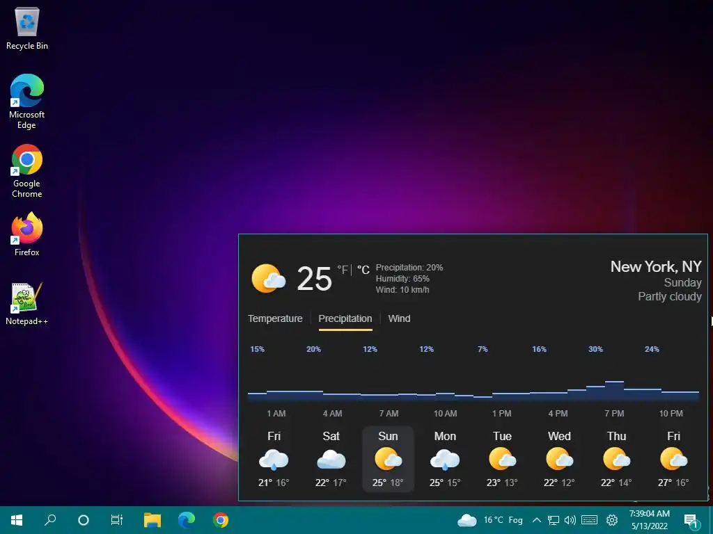The height and width of the screenshot is (534, 713).
Task: Switch to the Wind tab
Action: coord(399,318)
